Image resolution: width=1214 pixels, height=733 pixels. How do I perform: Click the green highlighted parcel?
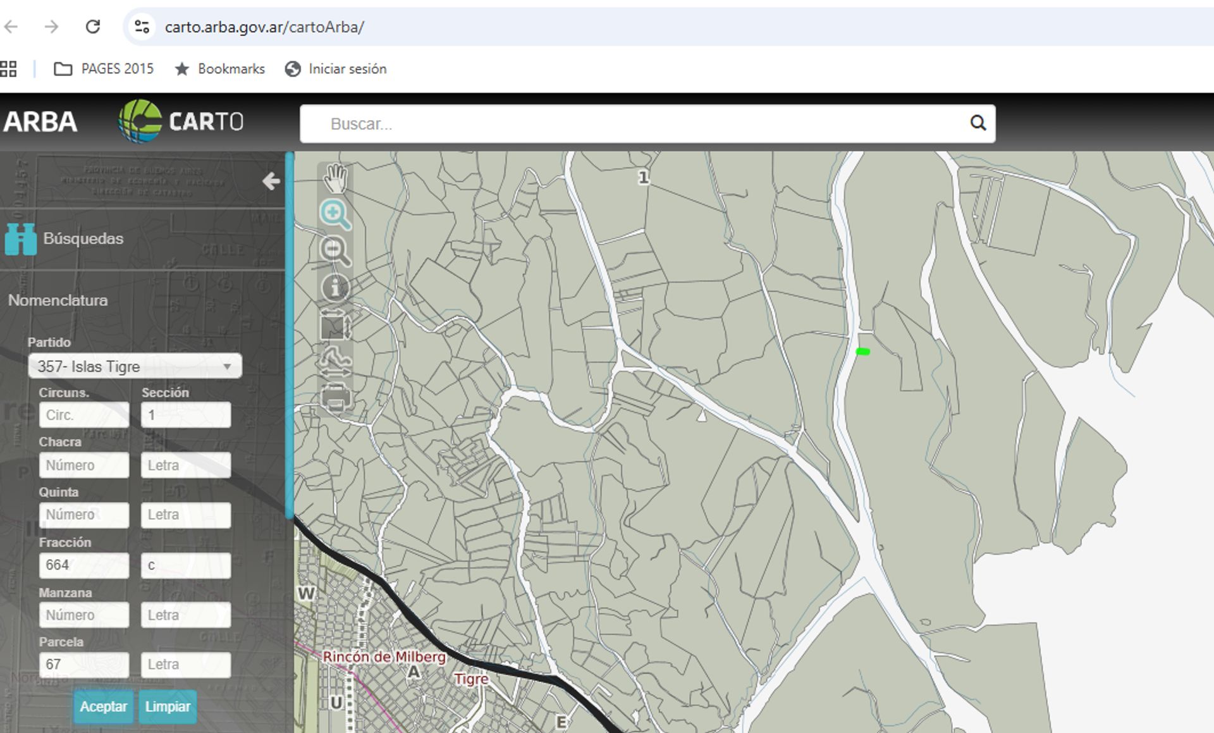[x=863, y=352]
